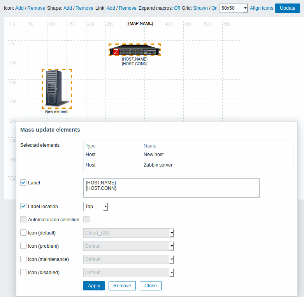Close the Mass update elements dialog

pos(150,286)
